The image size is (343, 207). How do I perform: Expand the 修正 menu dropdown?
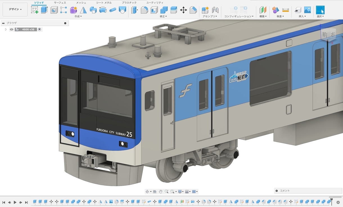tap(163, 16)
